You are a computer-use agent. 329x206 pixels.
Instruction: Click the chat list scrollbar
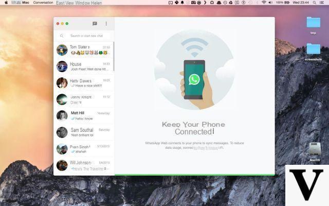[x=114, y=56]
